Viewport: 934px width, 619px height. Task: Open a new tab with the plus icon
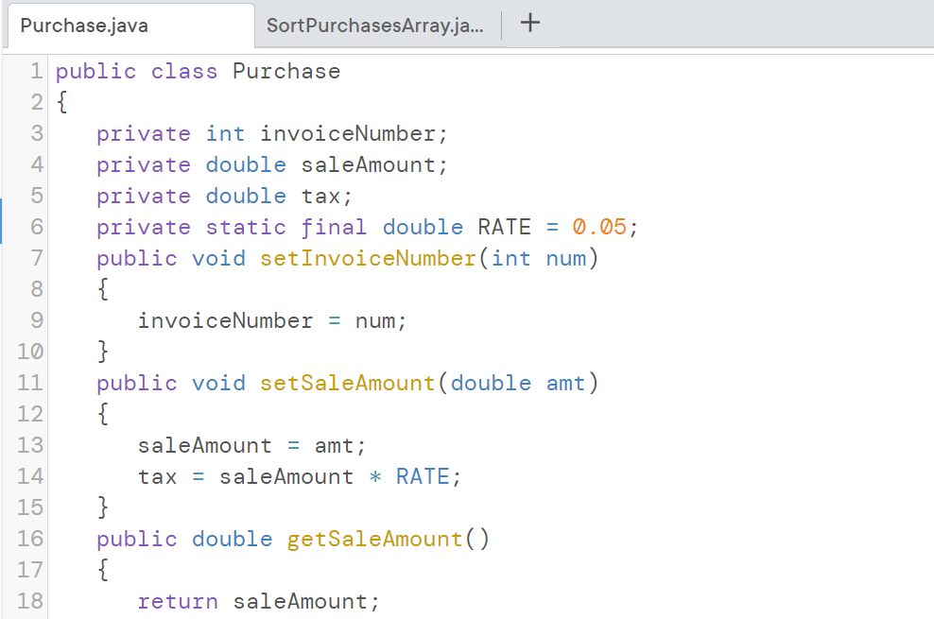pos(529,25)
